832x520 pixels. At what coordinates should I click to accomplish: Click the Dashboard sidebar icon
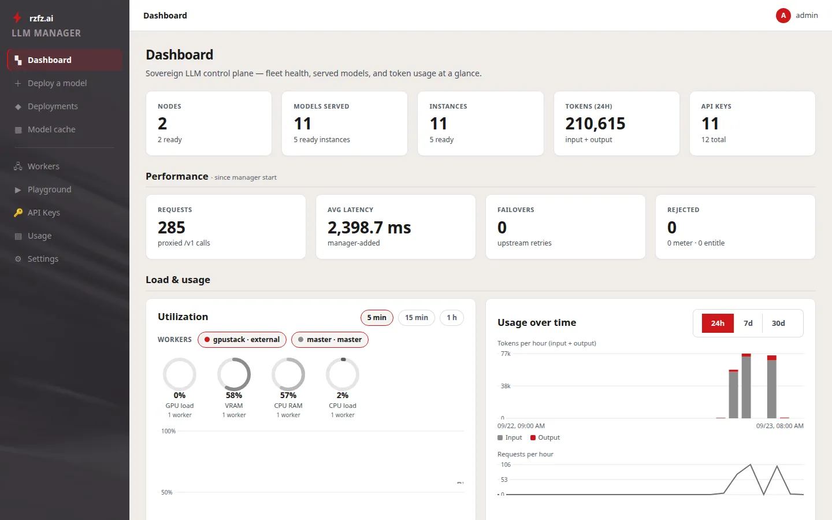pos(18,60)
